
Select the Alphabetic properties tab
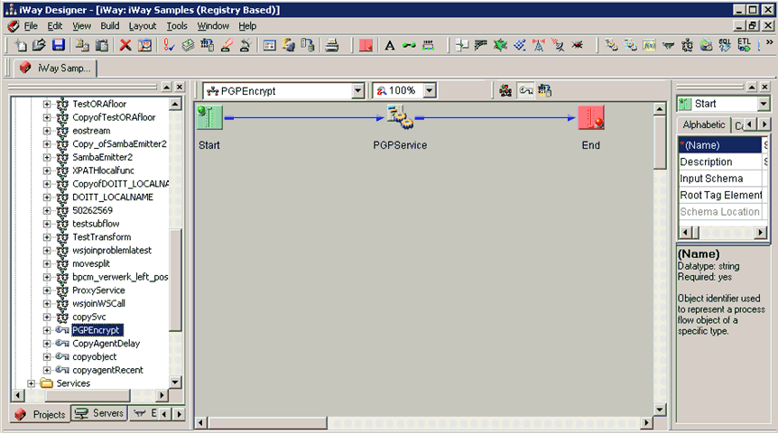click(704, 125)
